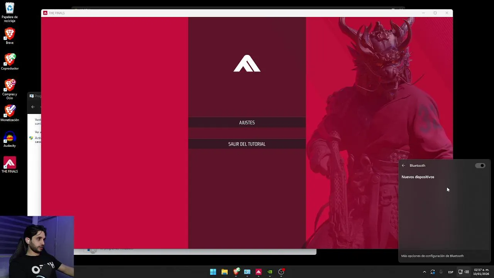Open the Monetización desktop shortcut
Image resolution: width=494 pixels, height=278 pixels.
[10, 113]
